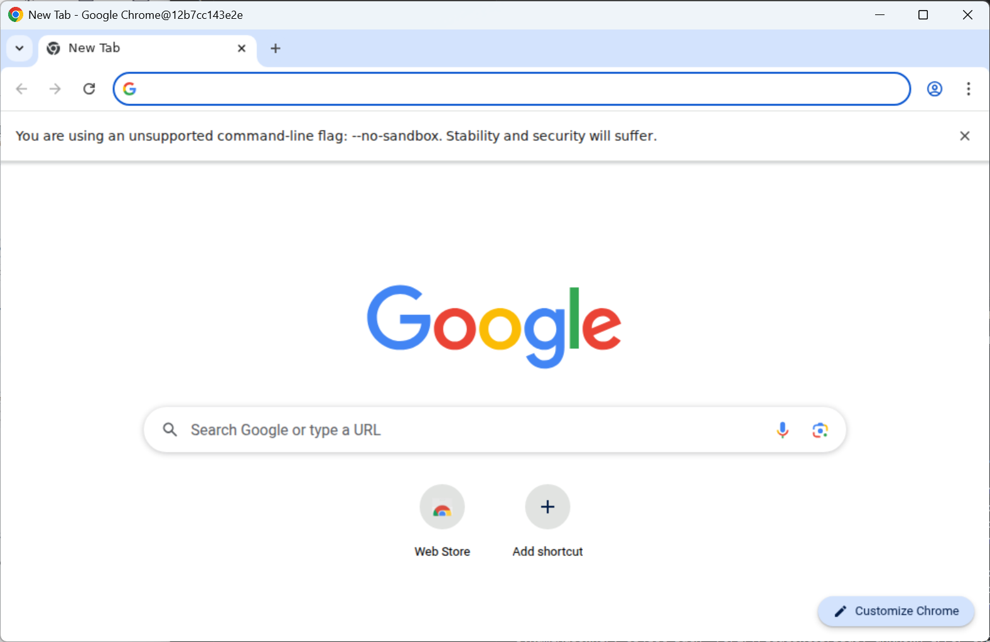Close the New Tab tab
Image resolution: width=990 pixels, height=642 pixels.
(x=242, y=48)
